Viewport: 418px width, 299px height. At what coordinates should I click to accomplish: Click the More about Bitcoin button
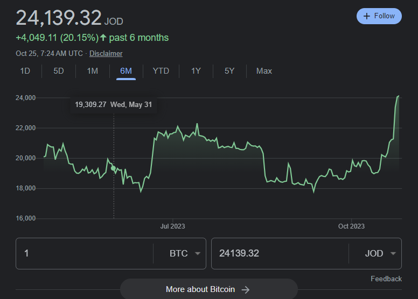pyautogui.click(x=209, y=289)
